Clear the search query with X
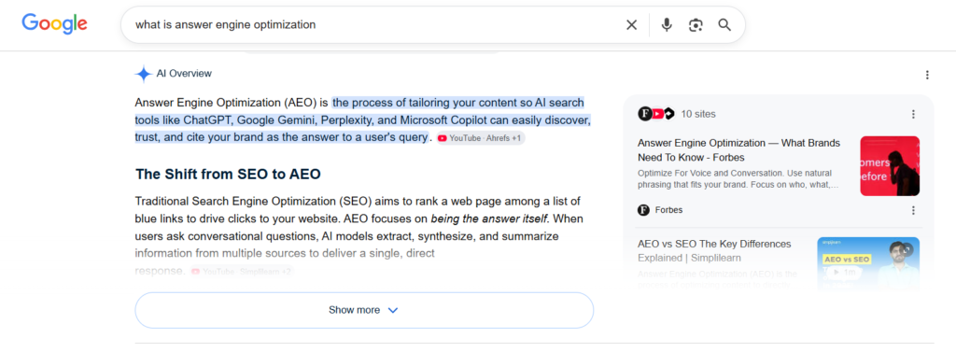The image size is (956, 352). coord(631,25)
